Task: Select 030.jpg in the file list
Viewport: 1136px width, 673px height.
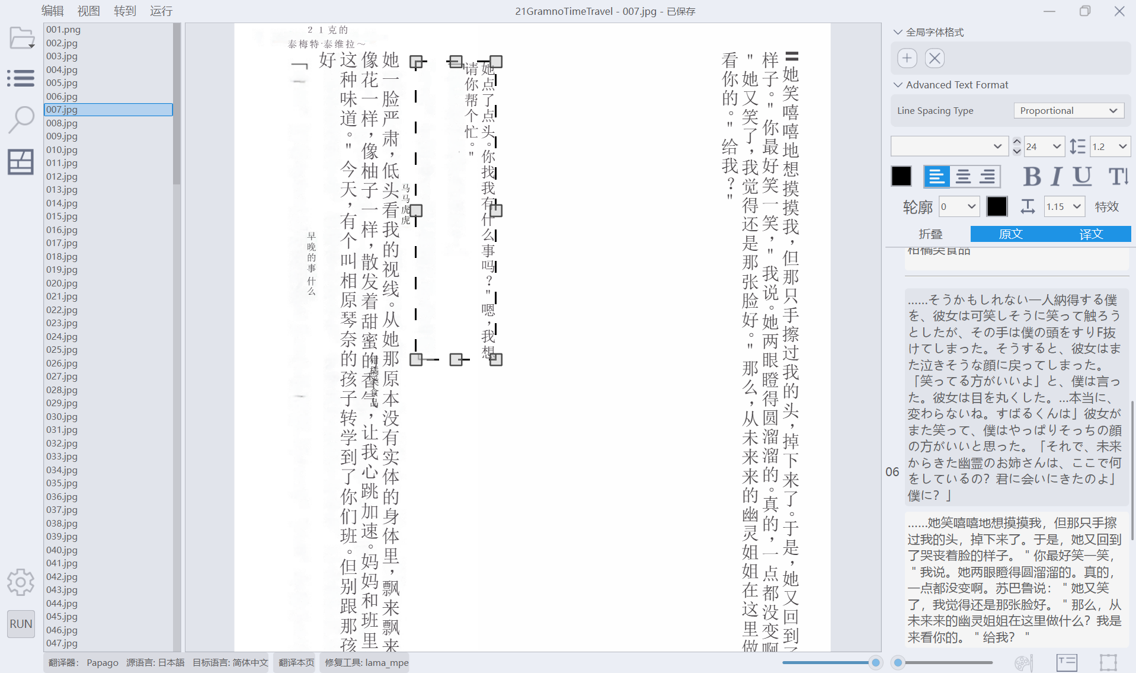Action: tap(108, 417)
